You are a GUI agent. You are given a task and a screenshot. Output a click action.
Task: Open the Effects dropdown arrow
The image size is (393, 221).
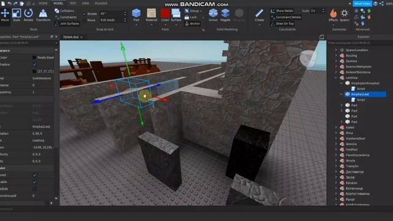click(x=333, y=25)
